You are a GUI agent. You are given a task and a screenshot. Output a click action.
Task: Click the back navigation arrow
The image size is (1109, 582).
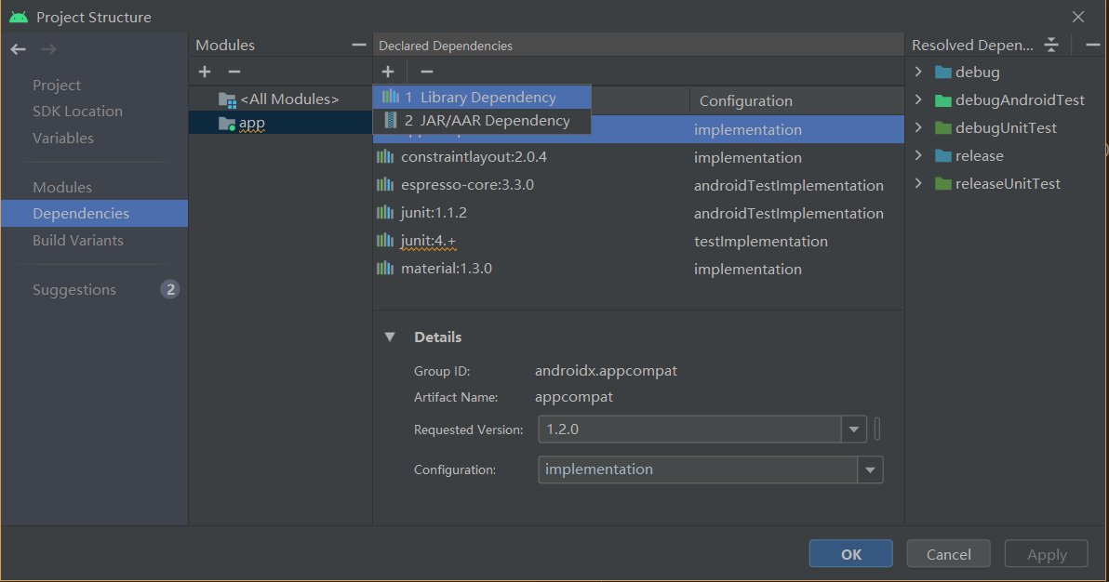point(19,49)
